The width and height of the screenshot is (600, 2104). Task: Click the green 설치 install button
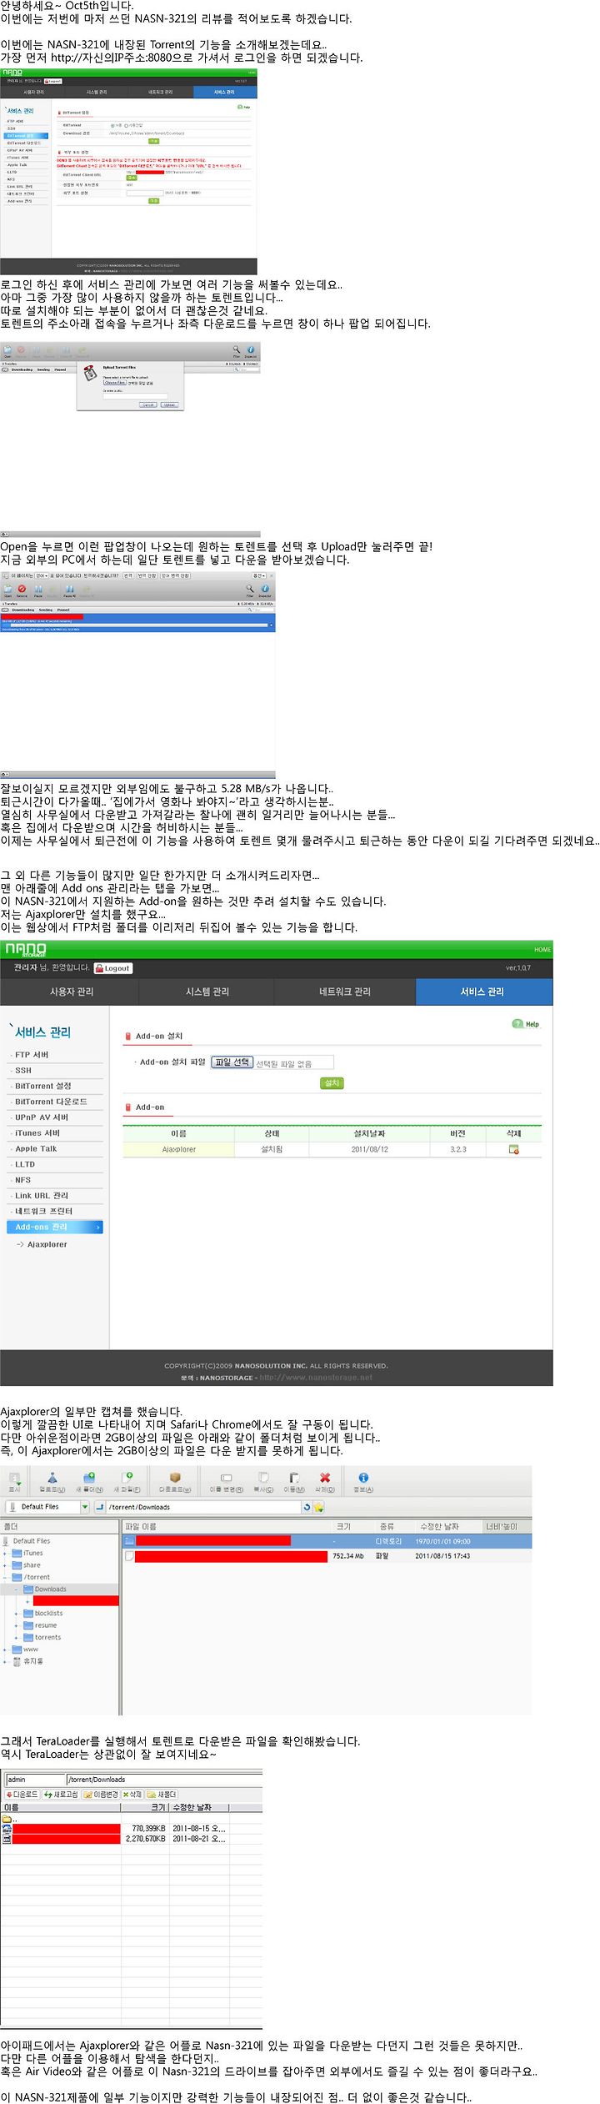point(332,1082)
